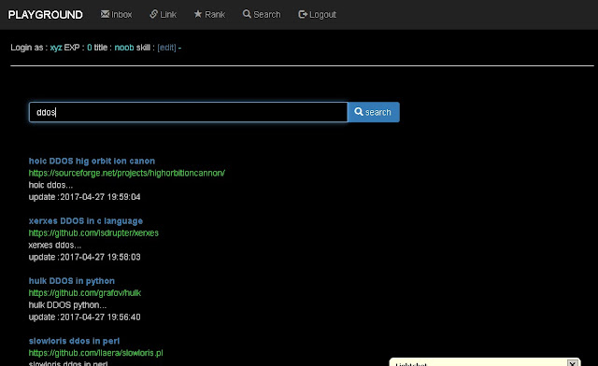Viewport: 598px width, 366px height.
Task: Click the logout arrow icon
Action: (303, 14)
